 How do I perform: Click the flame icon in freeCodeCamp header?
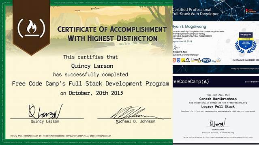click(205, 82)
